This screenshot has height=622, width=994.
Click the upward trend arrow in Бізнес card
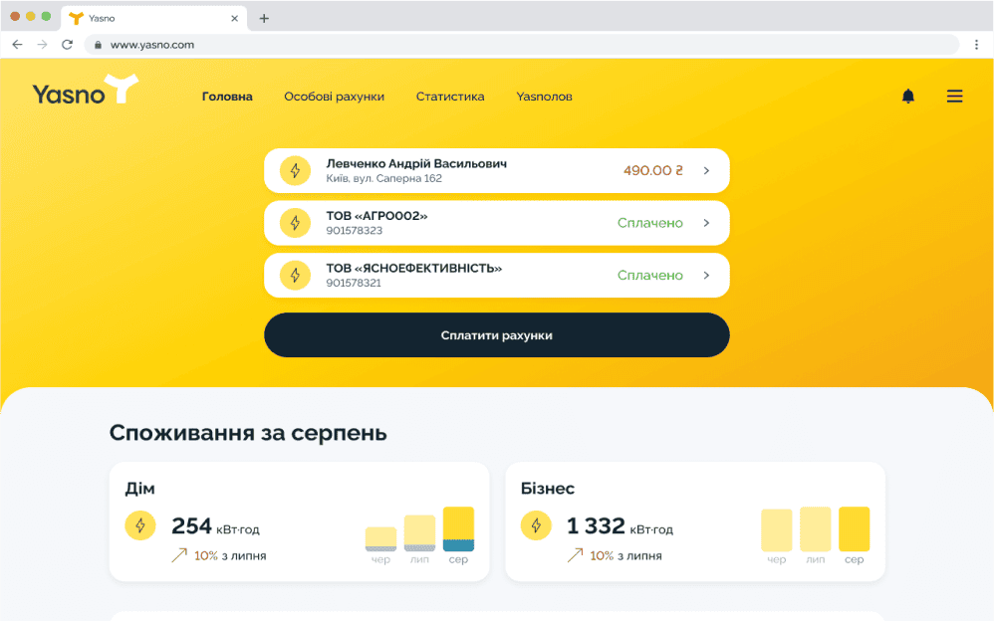pyautogui.click(x=575, y=555)
